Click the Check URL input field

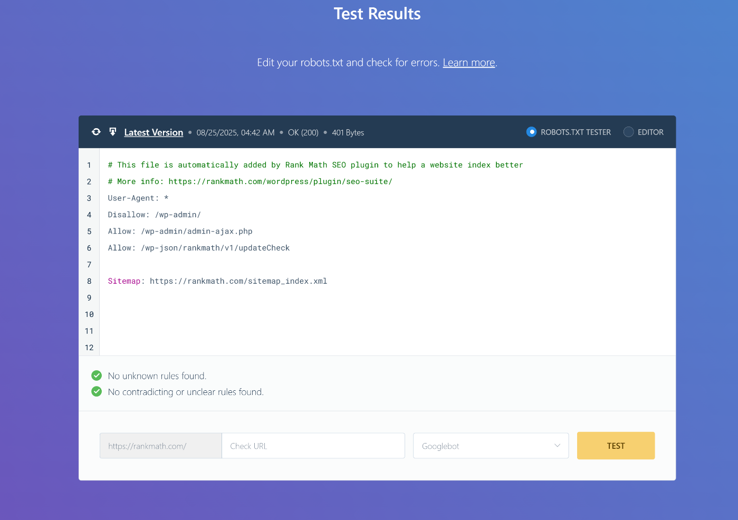click(x=313, y=446)
